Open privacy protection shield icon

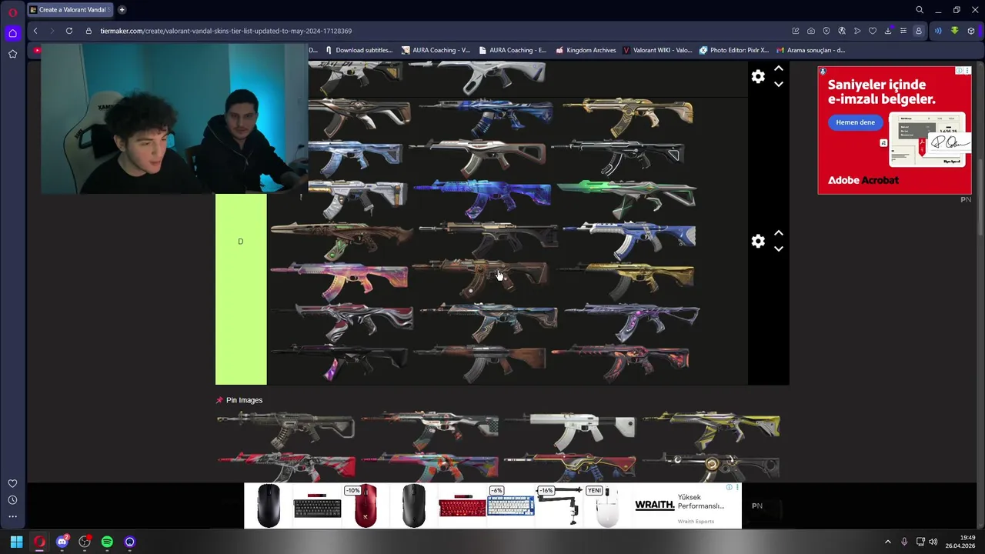click(x=826, y=31)
